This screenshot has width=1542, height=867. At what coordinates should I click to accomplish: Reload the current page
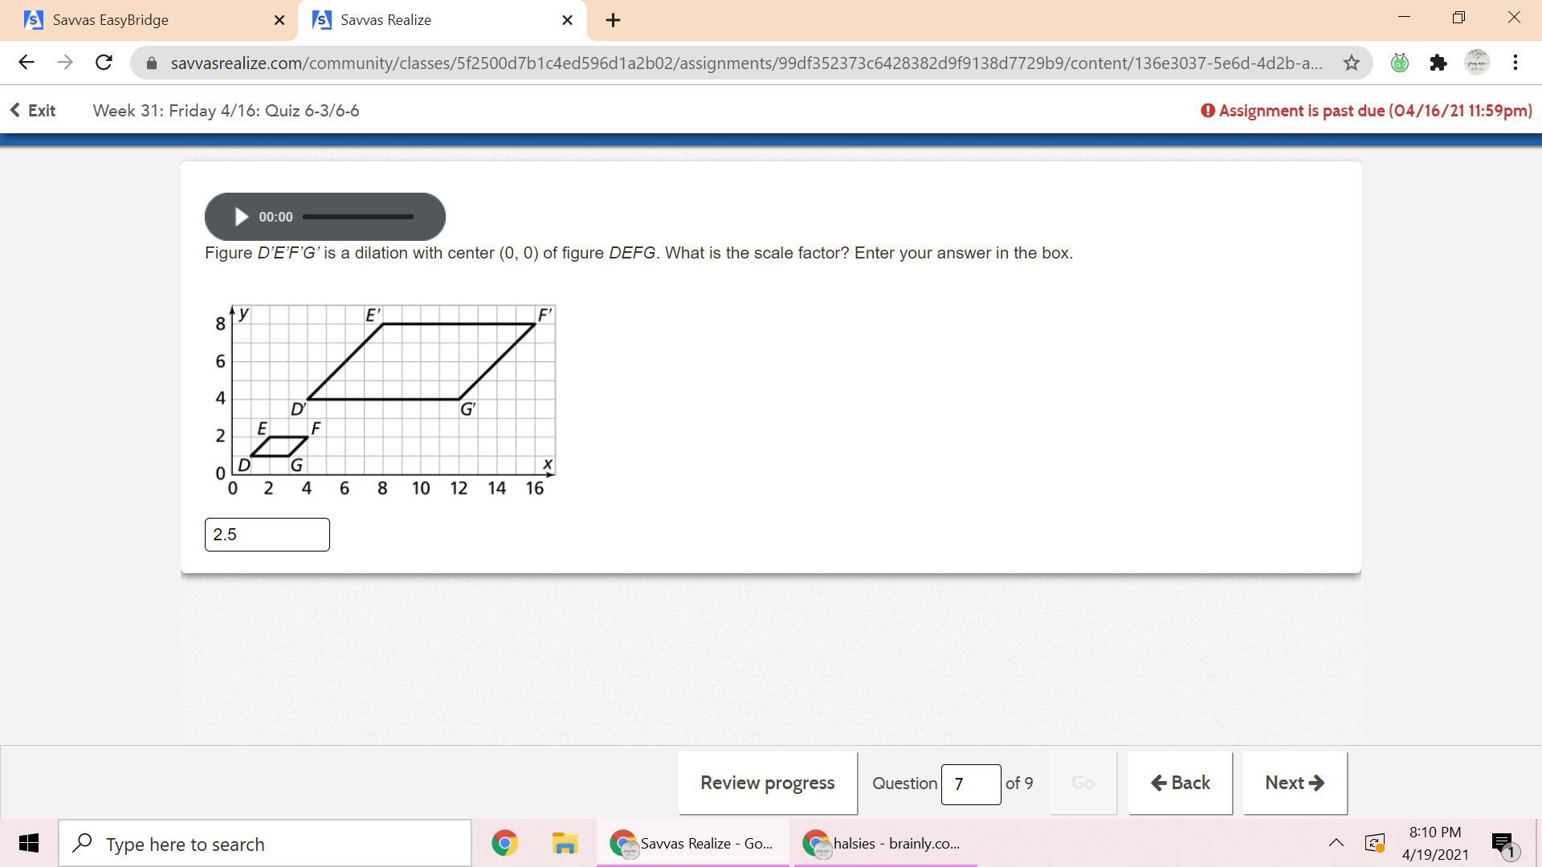pos(104,63)
